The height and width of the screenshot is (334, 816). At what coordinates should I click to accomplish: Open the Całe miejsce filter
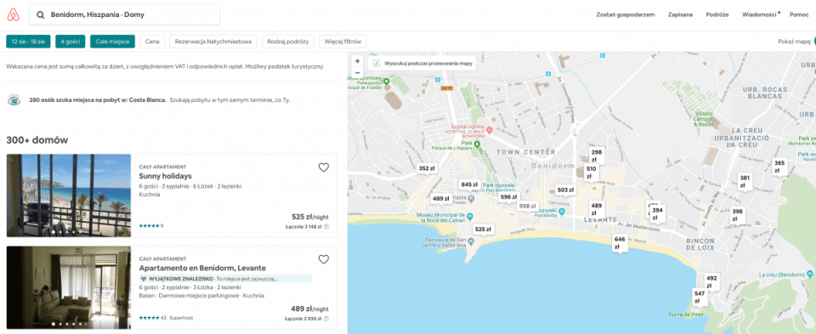point(112,42)
